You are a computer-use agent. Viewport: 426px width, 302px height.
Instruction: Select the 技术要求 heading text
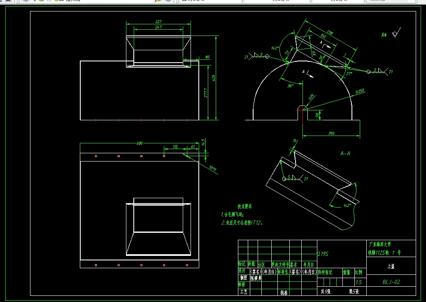tap(244, 206)
